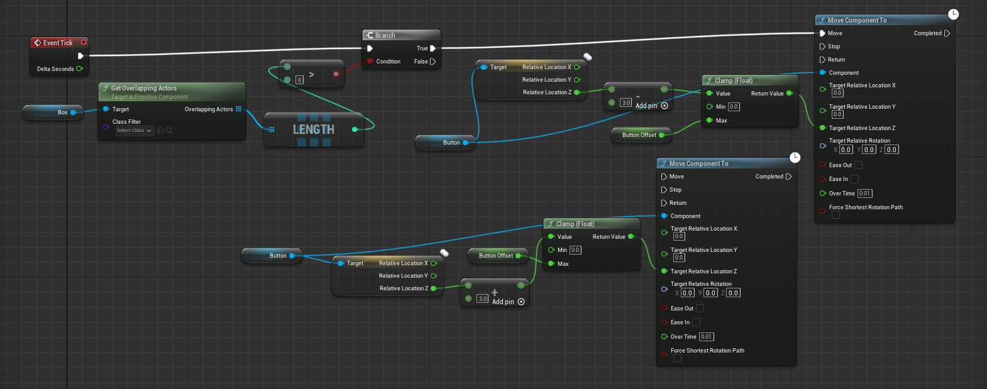987x389 pixels.
Task: Click the LENGTH node's array input pin
Action: (272, 129)
